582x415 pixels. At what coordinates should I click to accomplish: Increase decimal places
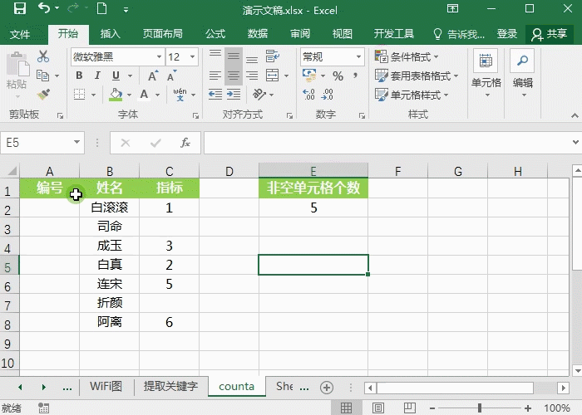tap(308, 95)
